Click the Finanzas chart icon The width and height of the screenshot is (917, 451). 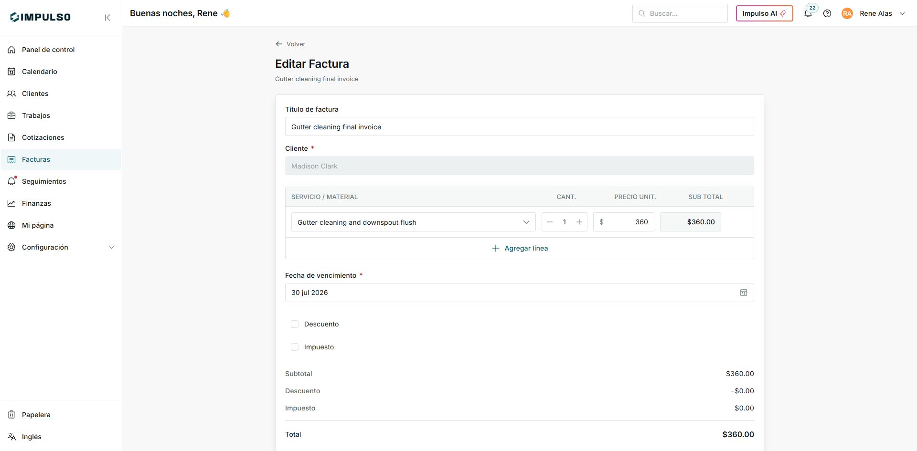pyautogui.click(x=11, y=203)
